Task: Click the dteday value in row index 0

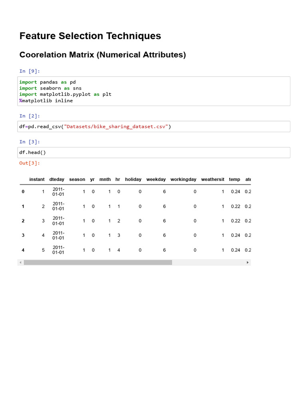Action: pos(58,192)
